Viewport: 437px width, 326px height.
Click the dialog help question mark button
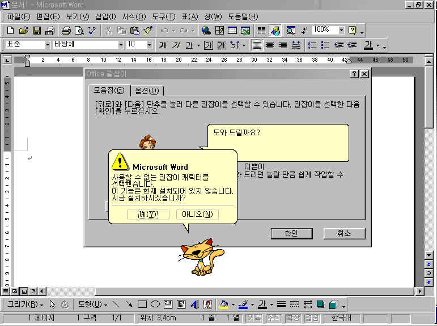pyautogui.click(x=354, y=74)
